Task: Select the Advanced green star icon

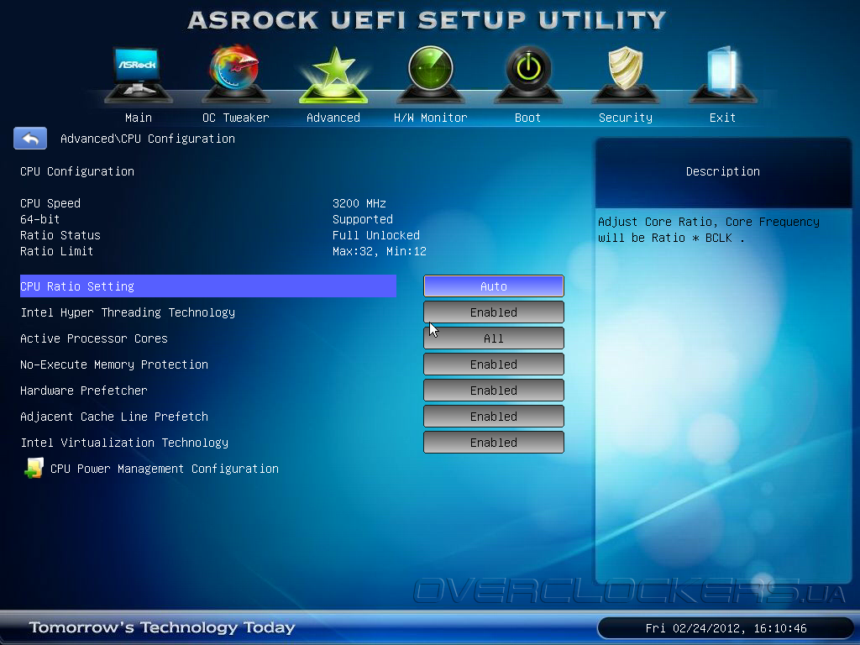Action: click(x=333, y=75)
